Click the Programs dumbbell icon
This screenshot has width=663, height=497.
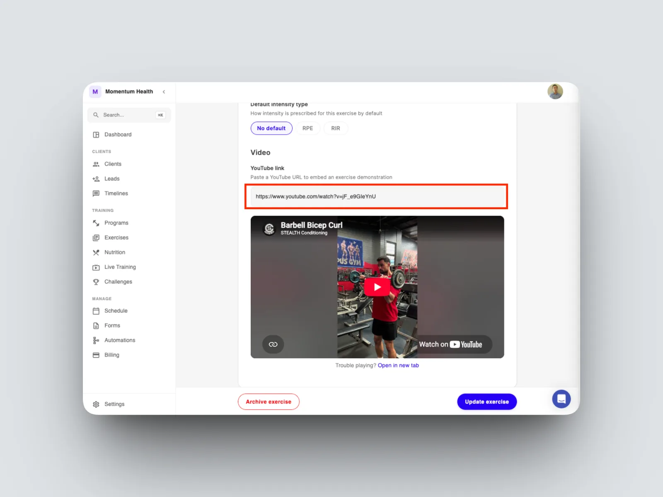pos(96,223)
